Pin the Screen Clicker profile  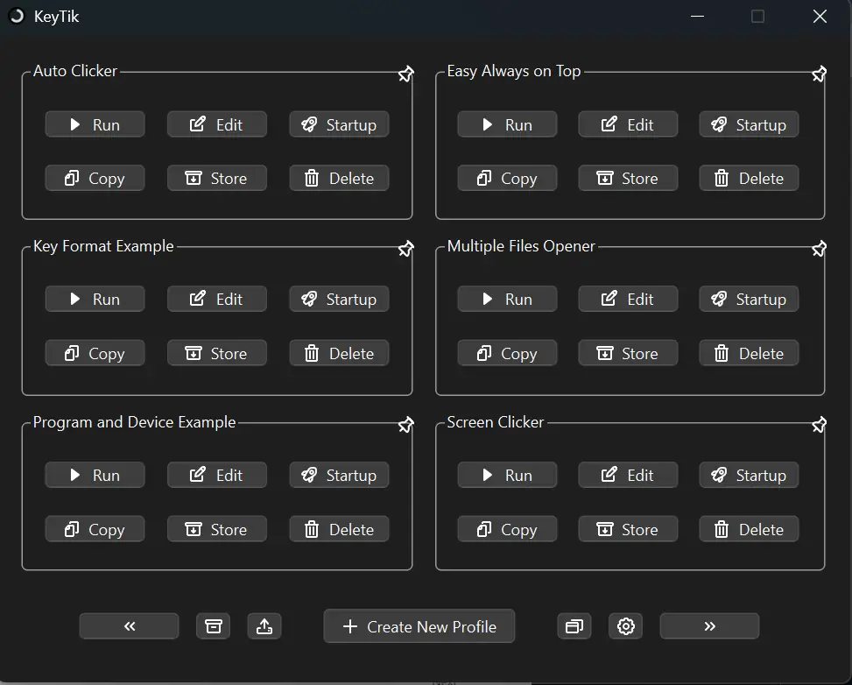[x=819, y=424]
